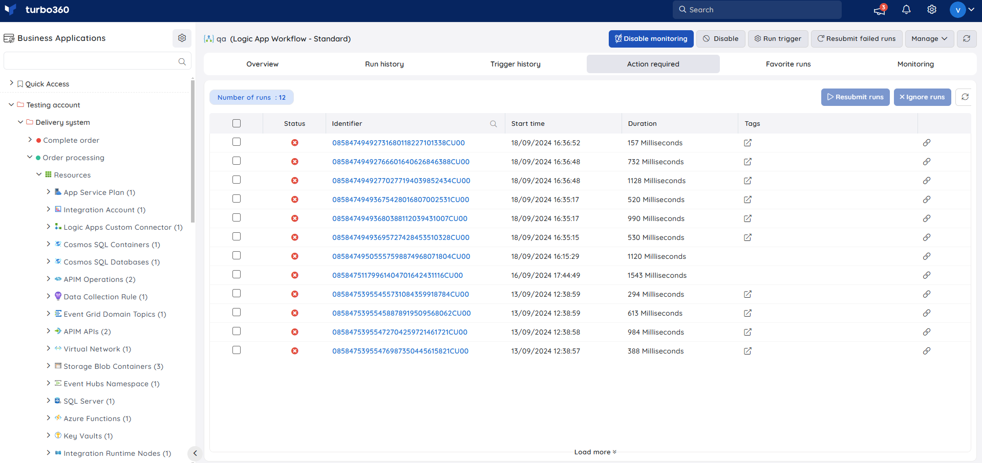Tick checkbox for run ending 531CU00
982x463 pixels.
(x=236, y=199)
